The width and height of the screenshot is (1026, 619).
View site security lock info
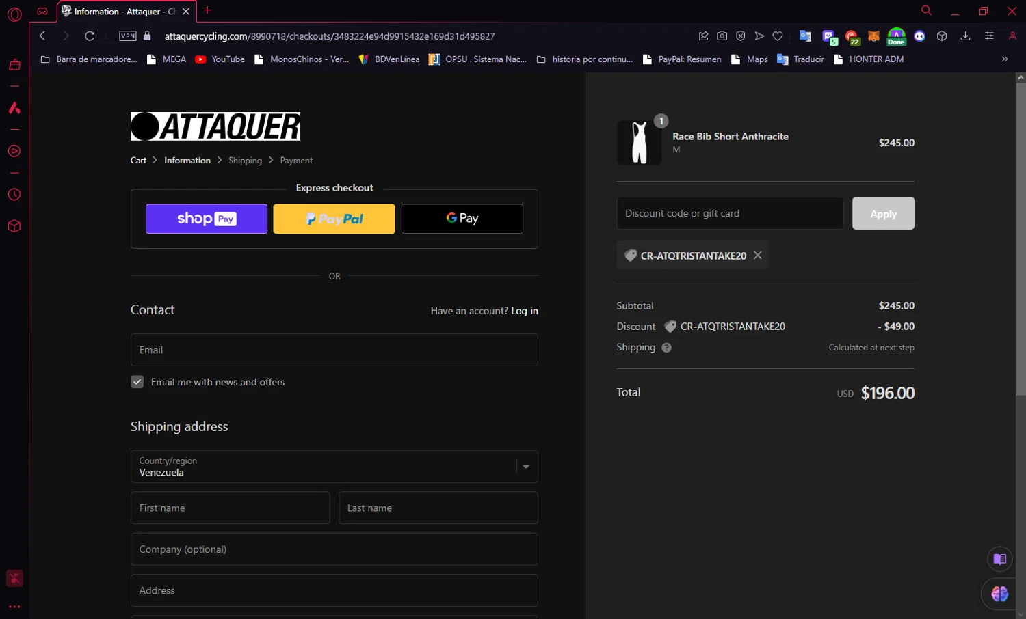[x=147, y=36]
